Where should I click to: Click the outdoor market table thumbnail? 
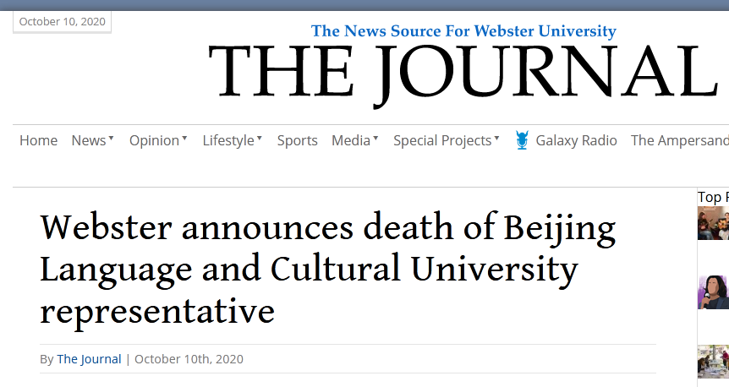713,362
